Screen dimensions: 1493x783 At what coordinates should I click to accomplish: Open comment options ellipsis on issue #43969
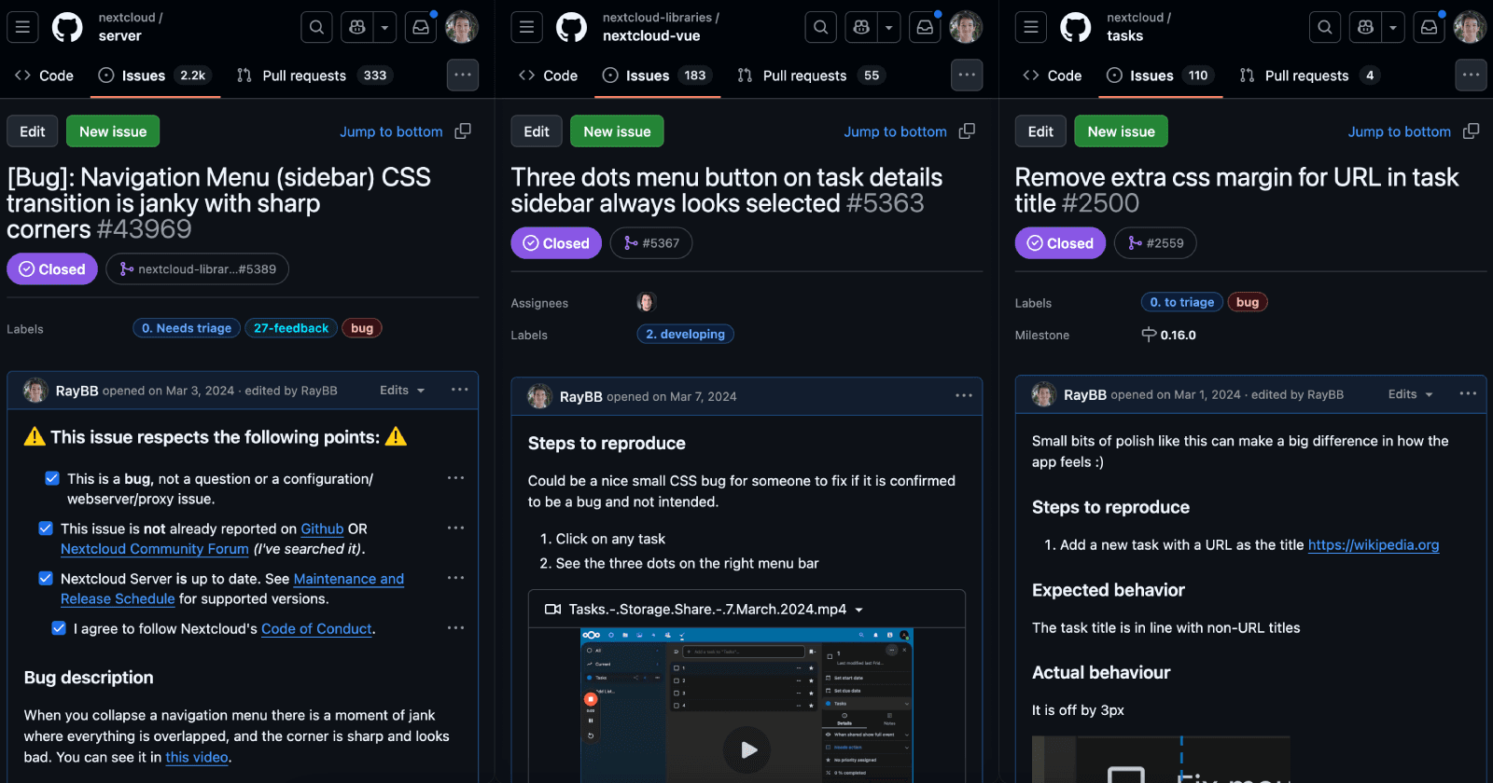[459, 390]
